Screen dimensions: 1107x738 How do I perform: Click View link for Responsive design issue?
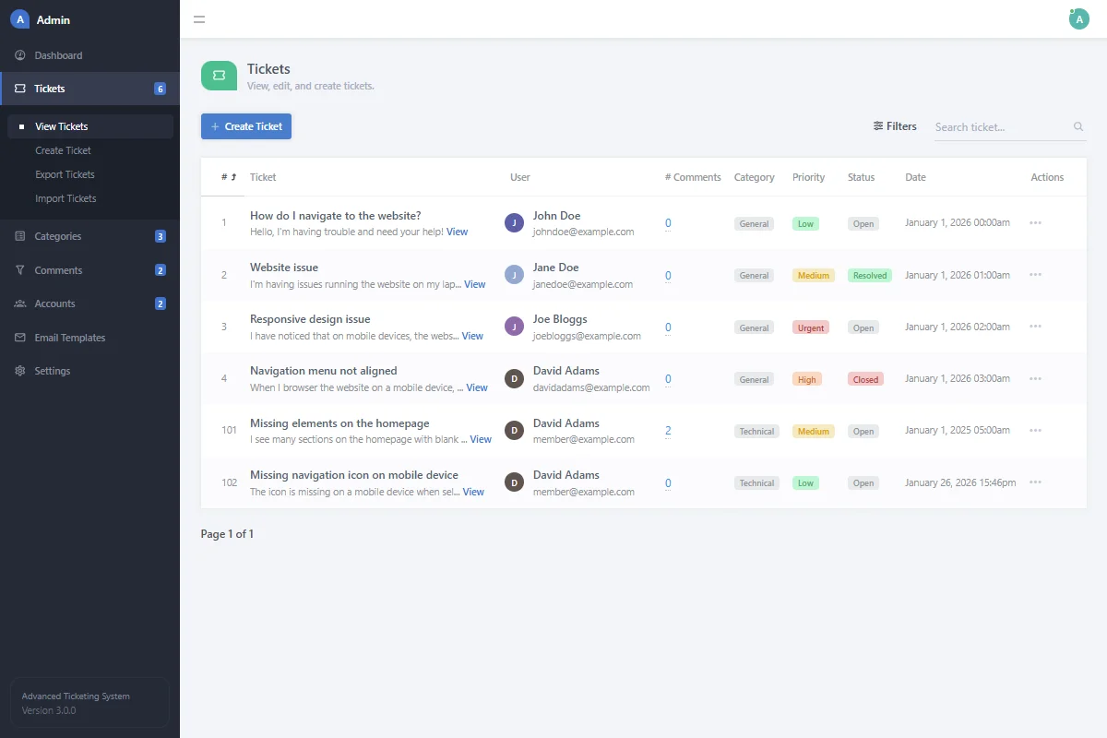[x=472, y=336]
